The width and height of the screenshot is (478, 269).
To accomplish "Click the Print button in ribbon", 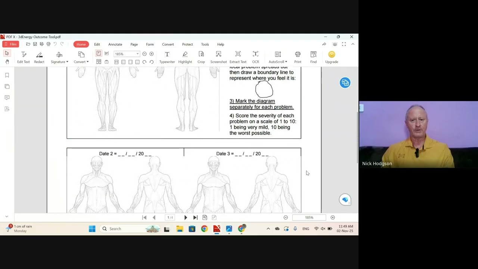I will pos(298,58).
